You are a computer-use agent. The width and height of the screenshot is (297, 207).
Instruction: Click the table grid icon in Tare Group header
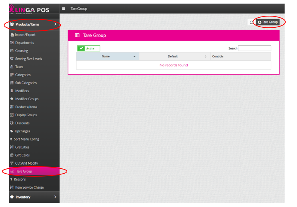pos(77,35)
